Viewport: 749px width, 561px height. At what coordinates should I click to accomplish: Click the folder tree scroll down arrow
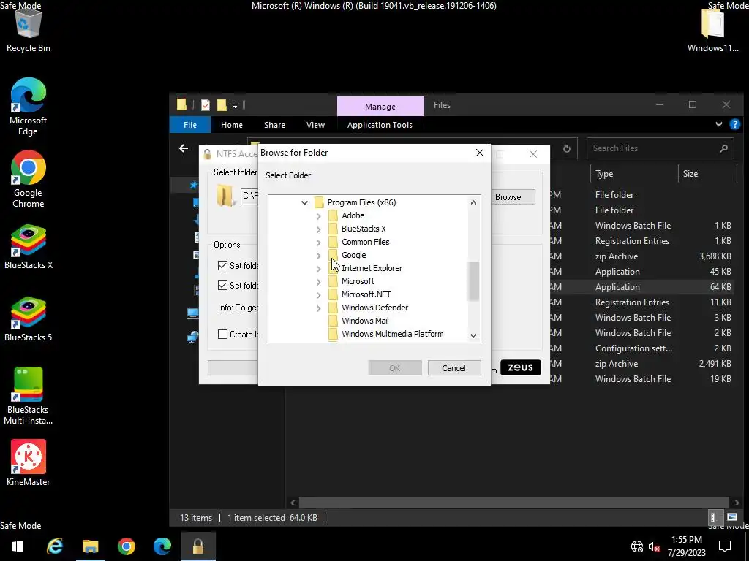tap(473, 336)
